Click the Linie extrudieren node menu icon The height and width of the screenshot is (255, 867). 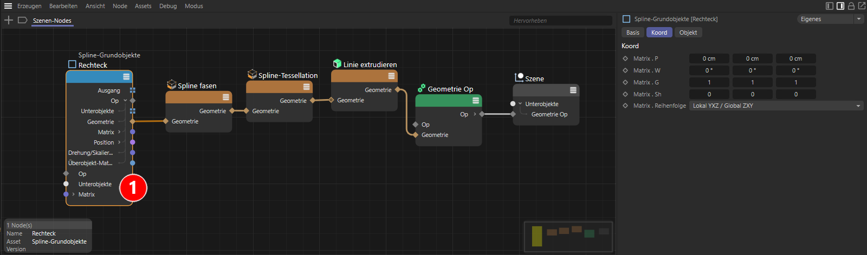click(391, 76)
